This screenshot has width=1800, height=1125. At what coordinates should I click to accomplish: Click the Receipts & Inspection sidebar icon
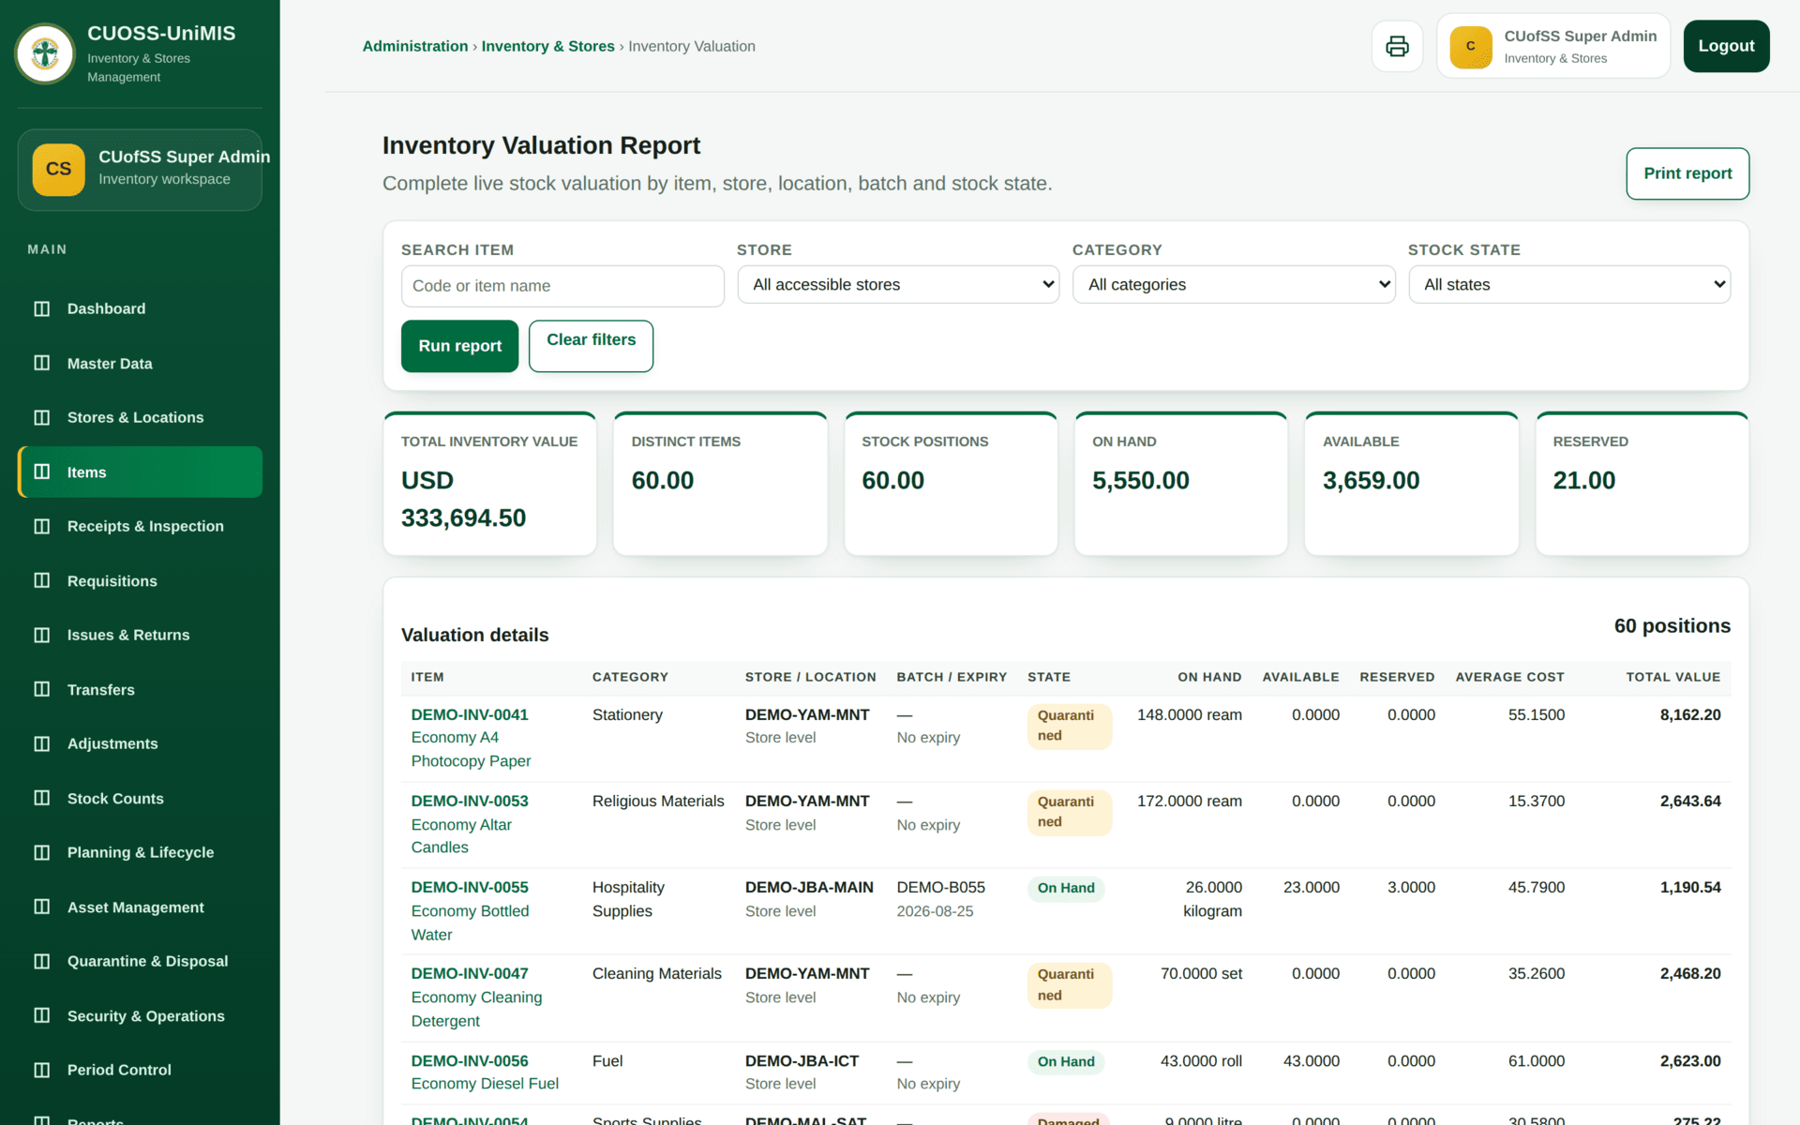(41, 526)
